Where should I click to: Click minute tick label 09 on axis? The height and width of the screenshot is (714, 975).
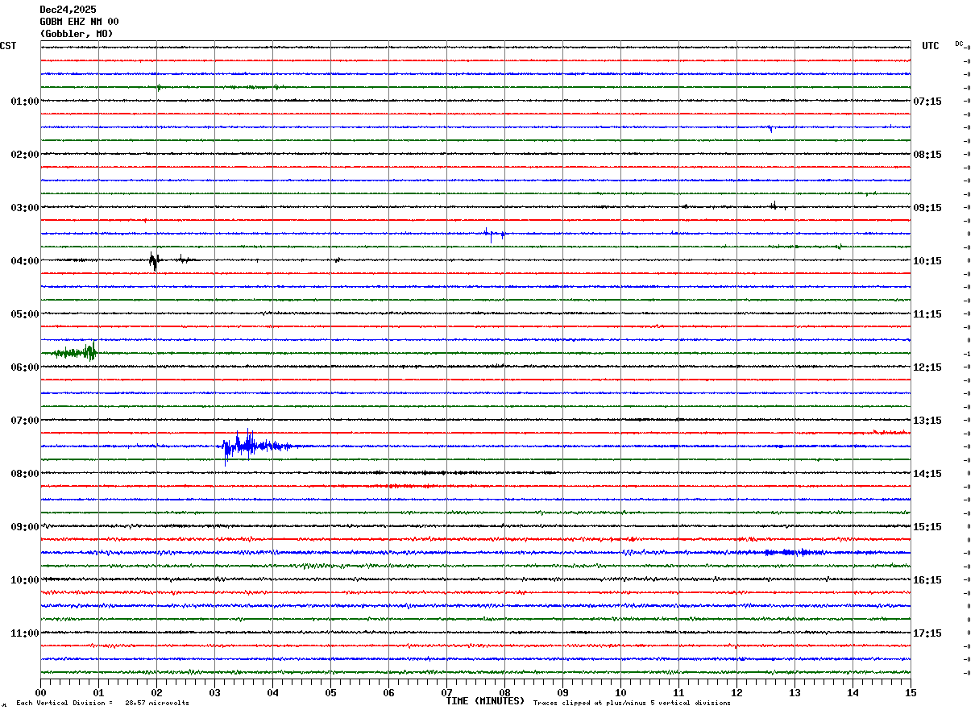562,692
